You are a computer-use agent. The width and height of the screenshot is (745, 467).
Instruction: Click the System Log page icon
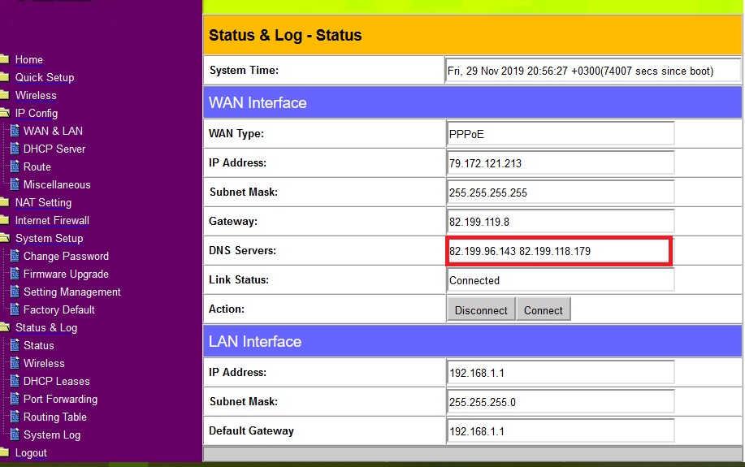click(15, 435)
